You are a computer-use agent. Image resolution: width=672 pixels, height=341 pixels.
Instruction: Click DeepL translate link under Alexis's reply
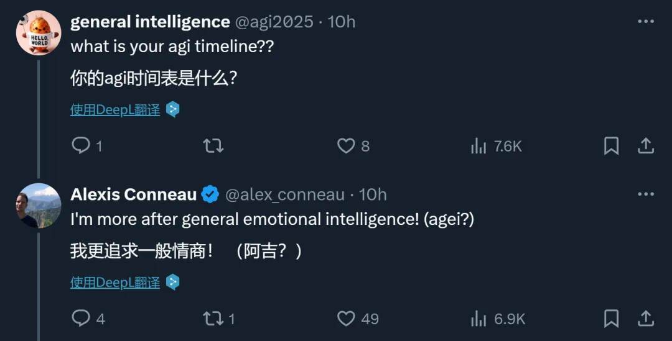click(x=115, y=283)
